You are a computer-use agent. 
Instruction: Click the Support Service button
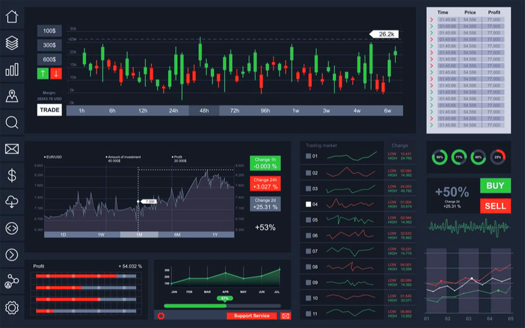(252, 316)
